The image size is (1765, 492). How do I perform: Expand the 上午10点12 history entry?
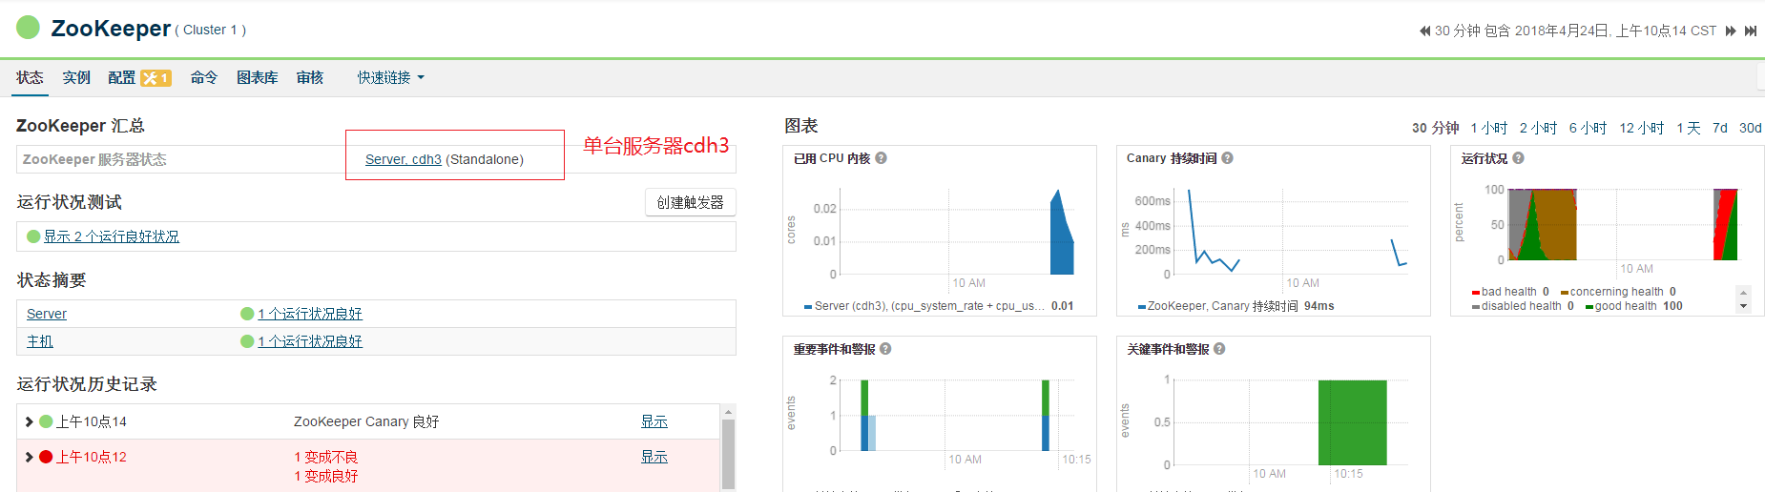[30, 457]
